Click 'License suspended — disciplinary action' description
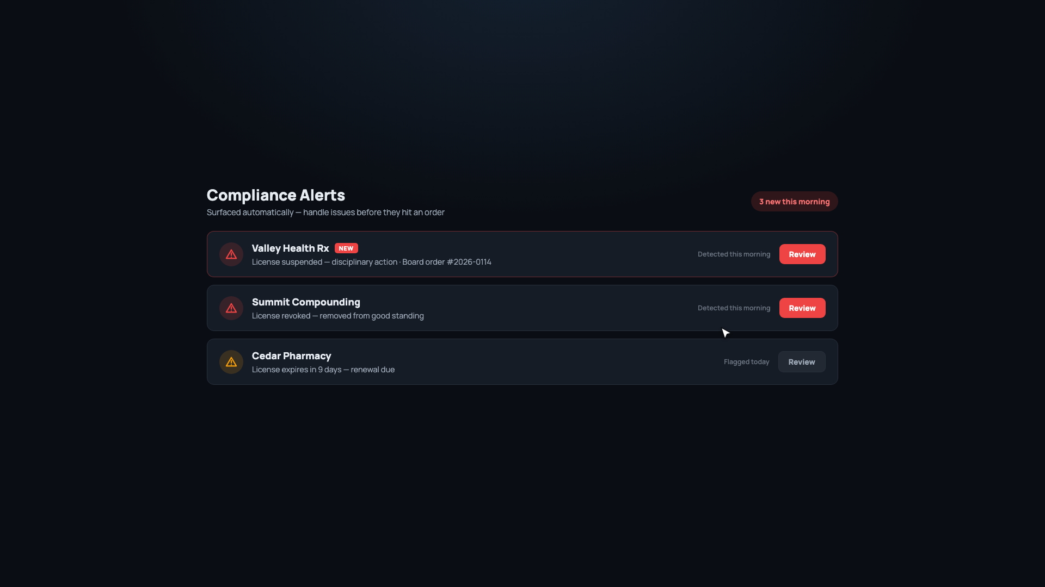The image size is (1045, 587). pyautogui.click(x=324, y=262)
